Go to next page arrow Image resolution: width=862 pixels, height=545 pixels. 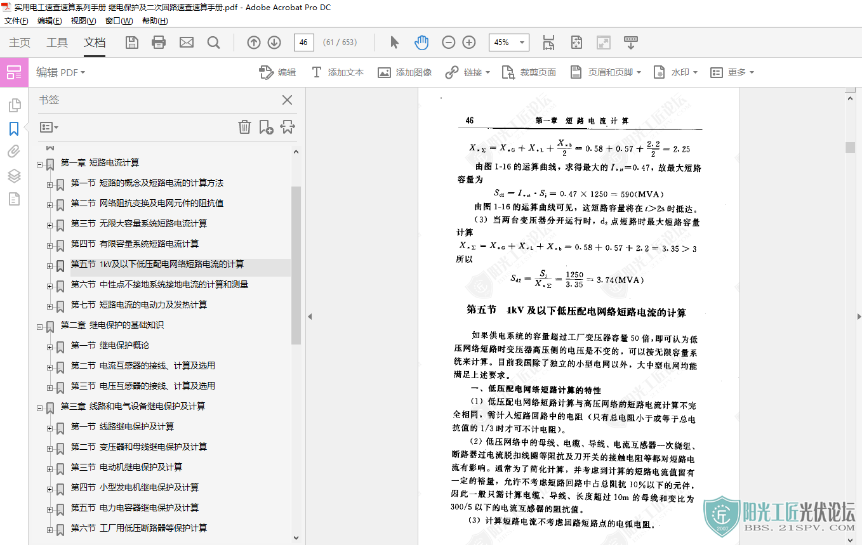274,43
